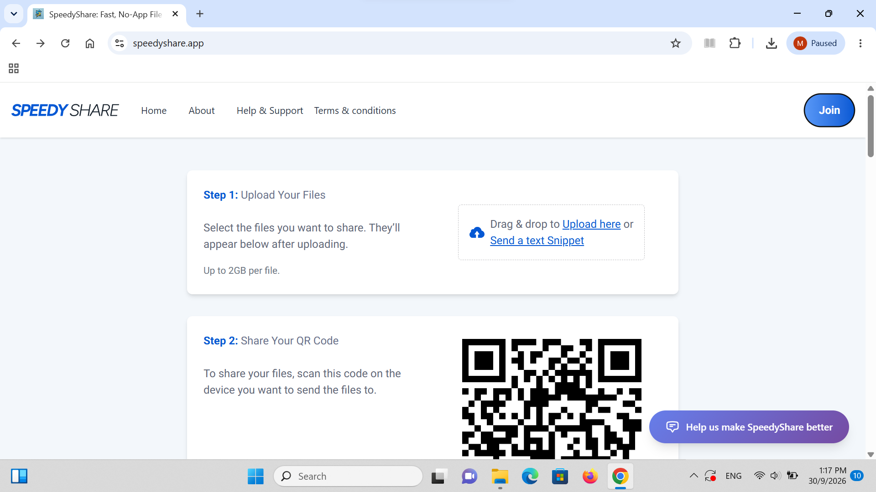Image resolution: width=876 pixels, height=492 pixels.
Task: Click the scrollbar down arrow
Action: [x=871, y=455]
